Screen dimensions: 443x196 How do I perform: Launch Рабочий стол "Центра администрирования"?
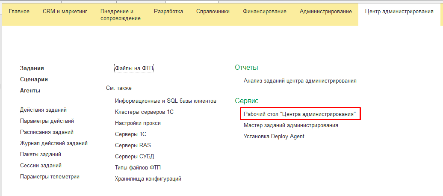click(300, 114)
